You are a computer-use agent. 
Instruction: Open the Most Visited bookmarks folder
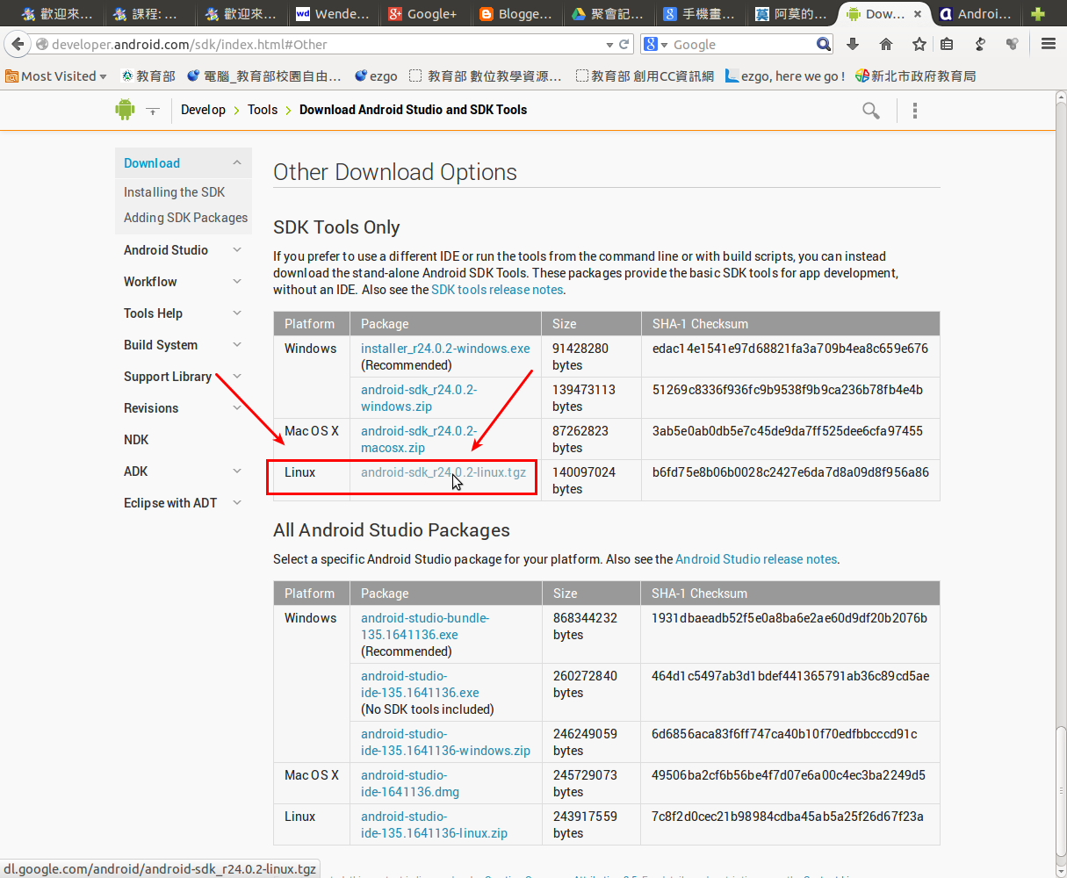click(55, 76)
